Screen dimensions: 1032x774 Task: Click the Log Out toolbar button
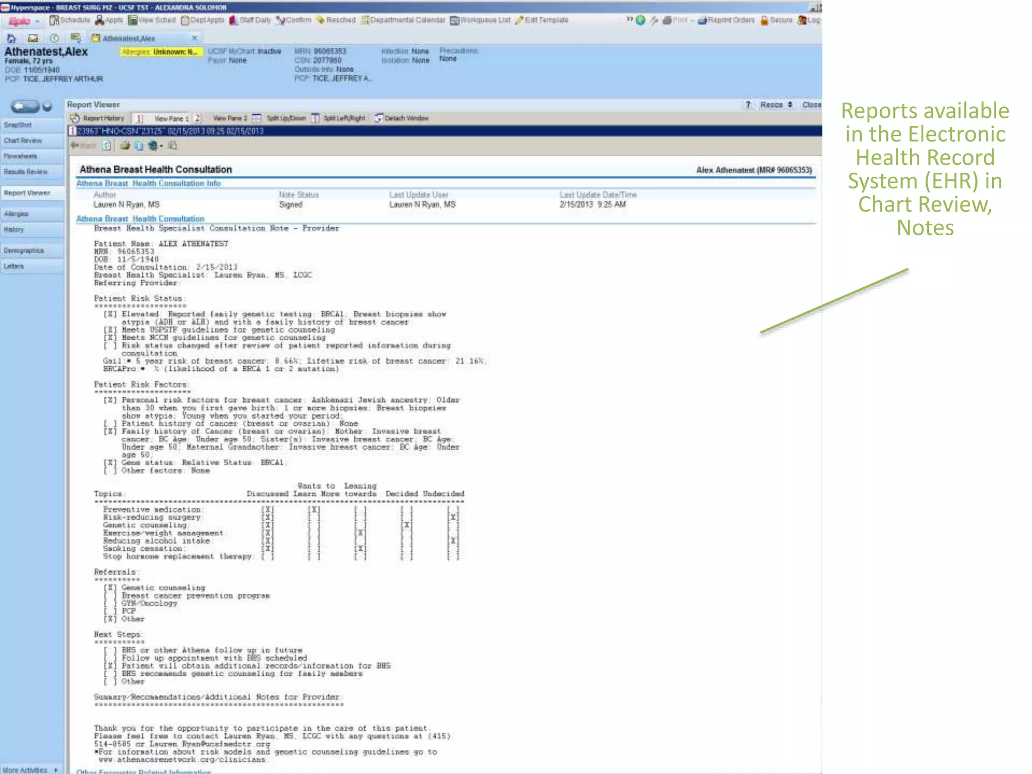809,20
